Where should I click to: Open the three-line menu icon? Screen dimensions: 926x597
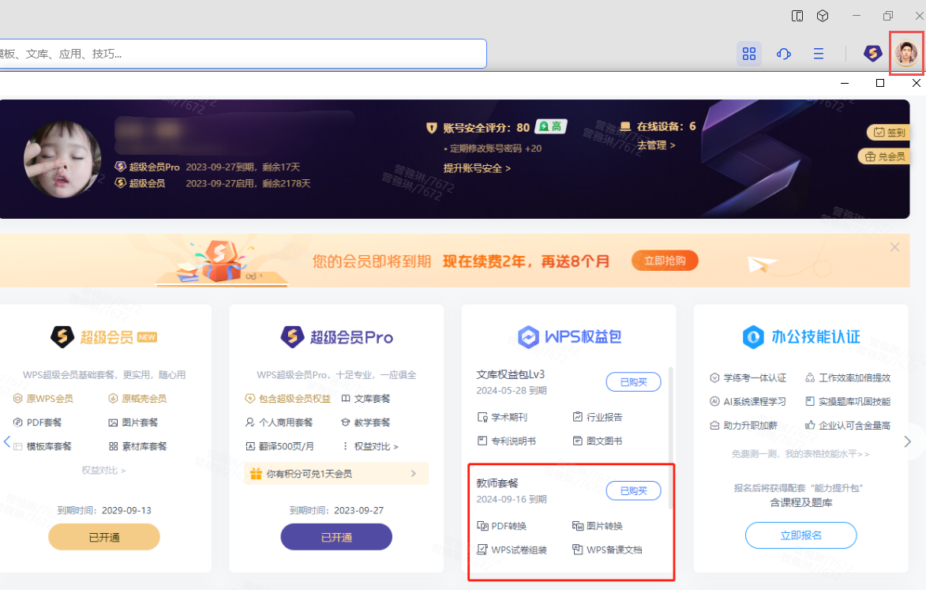click(x=819, y=54)
